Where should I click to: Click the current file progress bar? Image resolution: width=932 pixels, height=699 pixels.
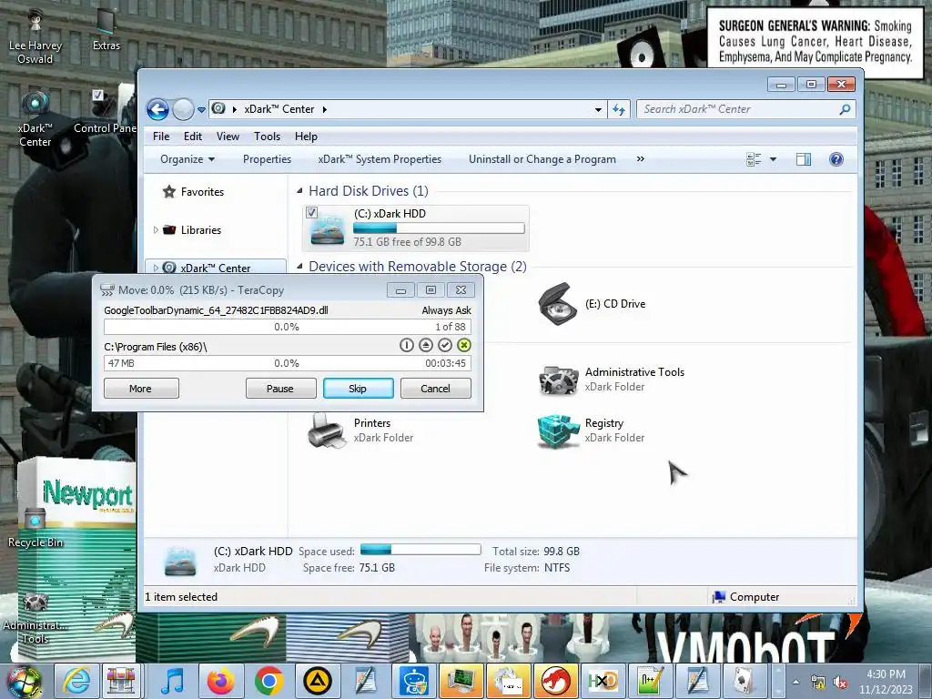coord(288,327)
